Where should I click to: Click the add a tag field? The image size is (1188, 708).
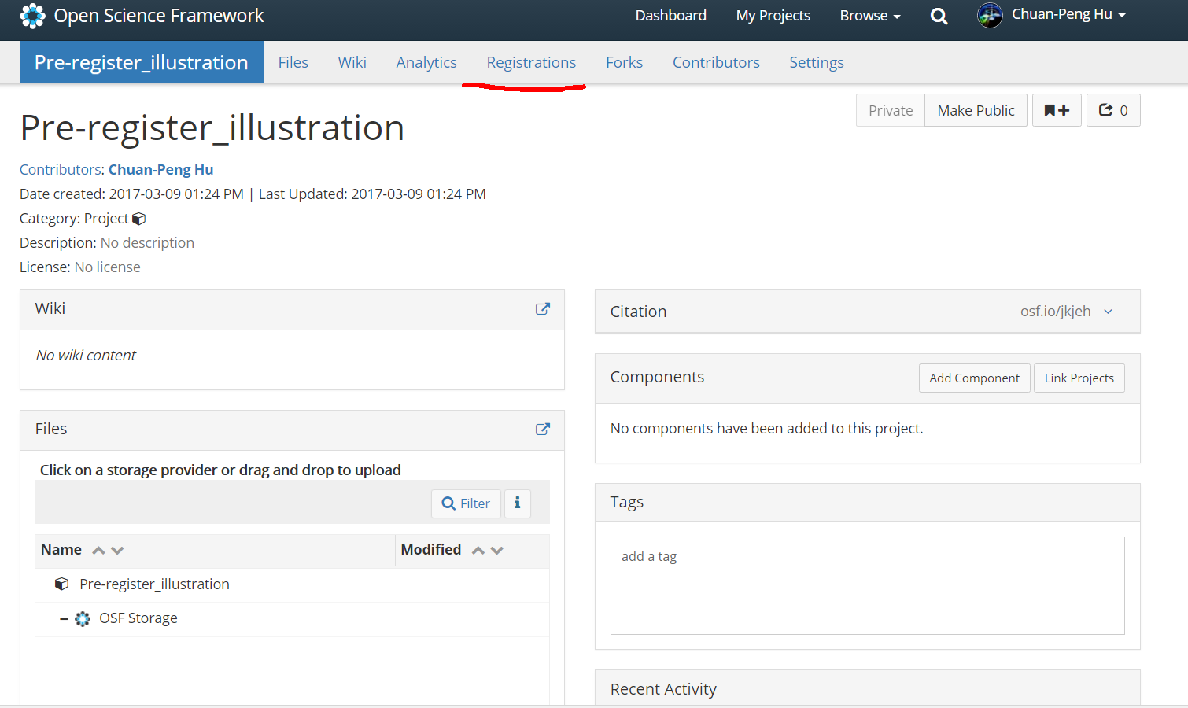coord(867,585)
